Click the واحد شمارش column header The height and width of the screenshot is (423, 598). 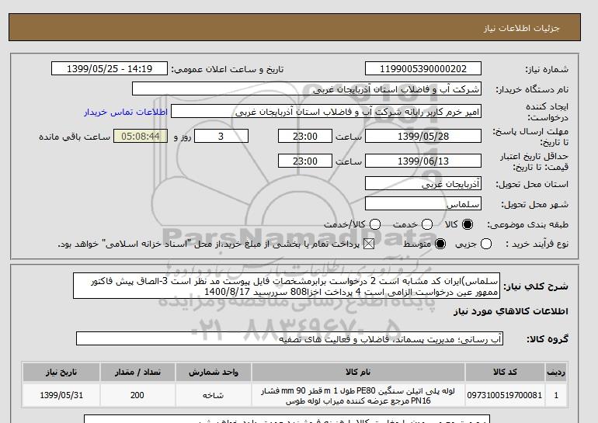pos(214,373)
